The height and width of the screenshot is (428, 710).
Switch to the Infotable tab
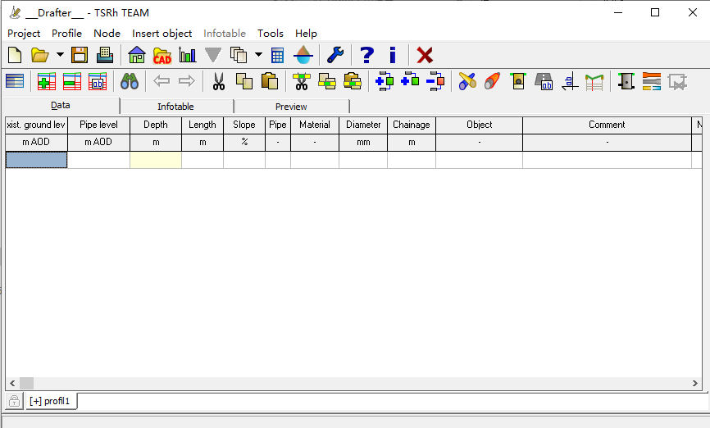[x=175, y=107]
